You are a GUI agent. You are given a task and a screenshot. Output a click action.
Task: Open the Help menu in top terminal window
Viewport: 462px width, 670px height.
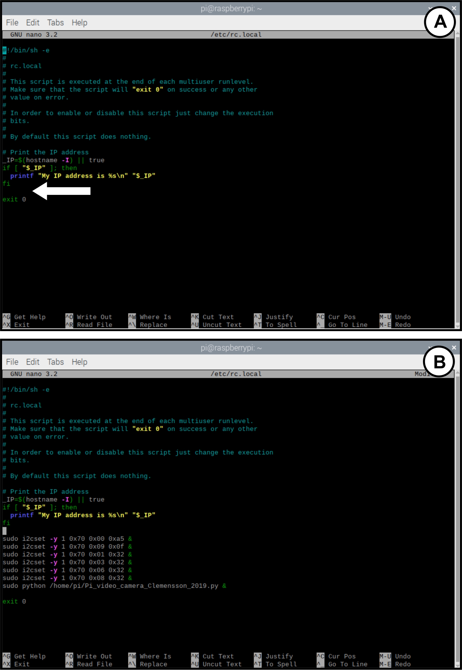[x=79, y=23]
